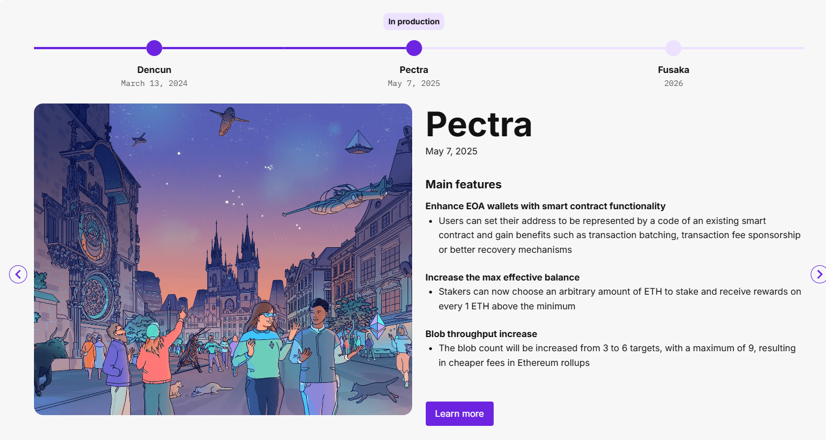Screen dimensions: 826x440
Task: Click the floating pyramid ship in the sky
Action: point(359,142)
